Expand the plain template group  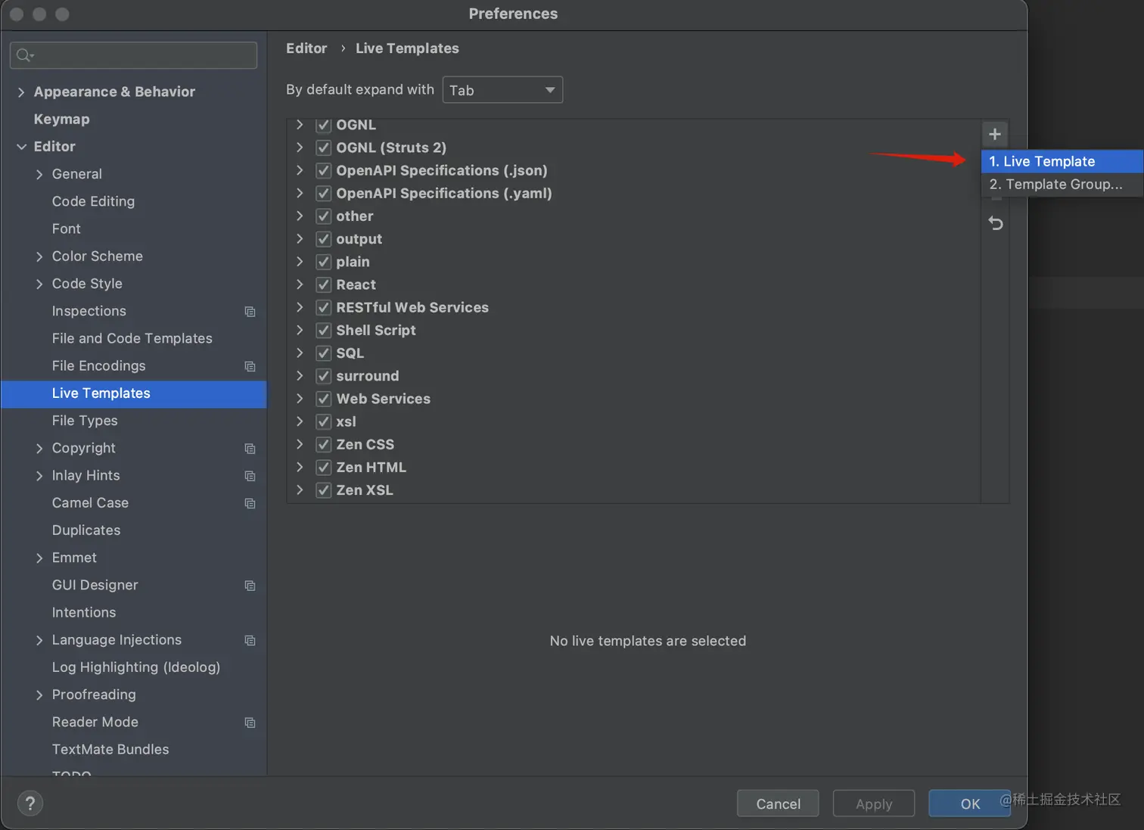(300, 262)
